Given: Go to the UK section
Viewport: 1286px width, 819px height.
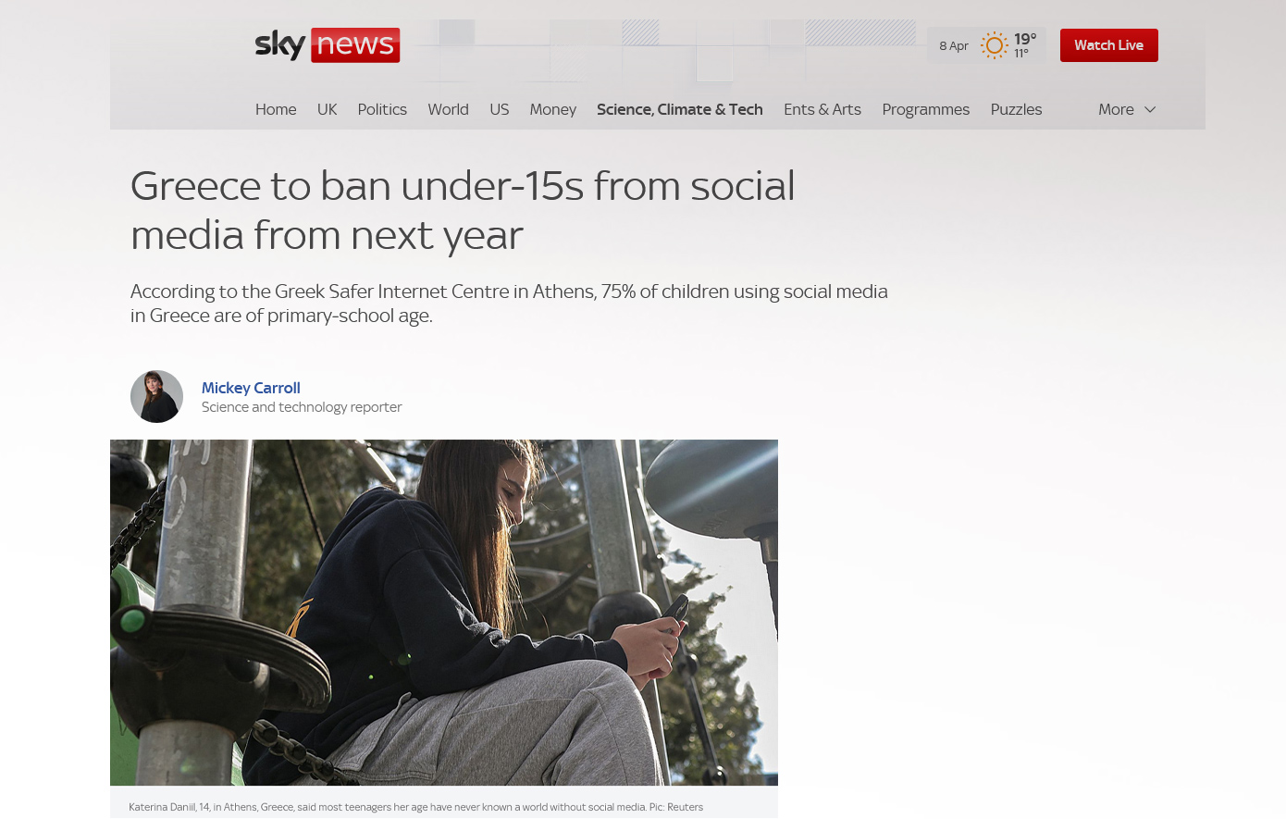Looking at the screenshot, I should pos(327,109).
